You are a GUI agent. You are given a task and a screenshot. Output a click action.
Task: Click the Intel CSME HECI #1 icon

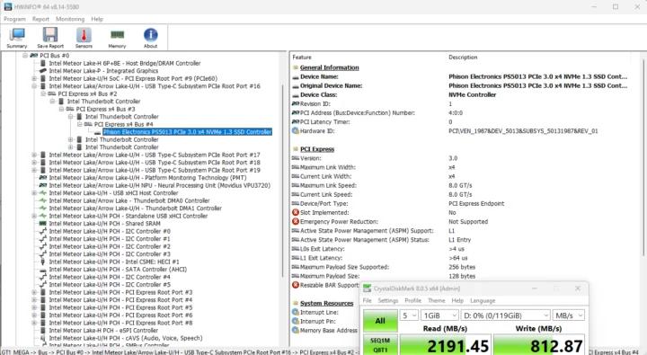coord(43,262)
